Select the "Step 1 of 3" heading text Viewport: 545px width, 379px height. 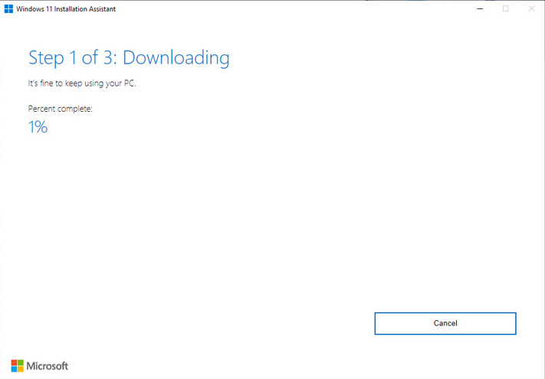click(x=73, y=57)
